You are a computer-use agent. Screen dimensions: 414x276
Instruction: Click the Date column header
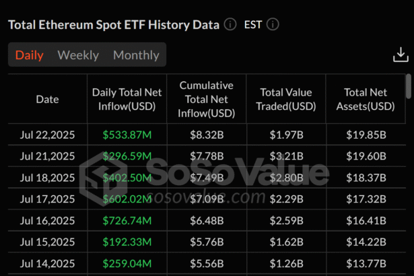tap(47, 100)
